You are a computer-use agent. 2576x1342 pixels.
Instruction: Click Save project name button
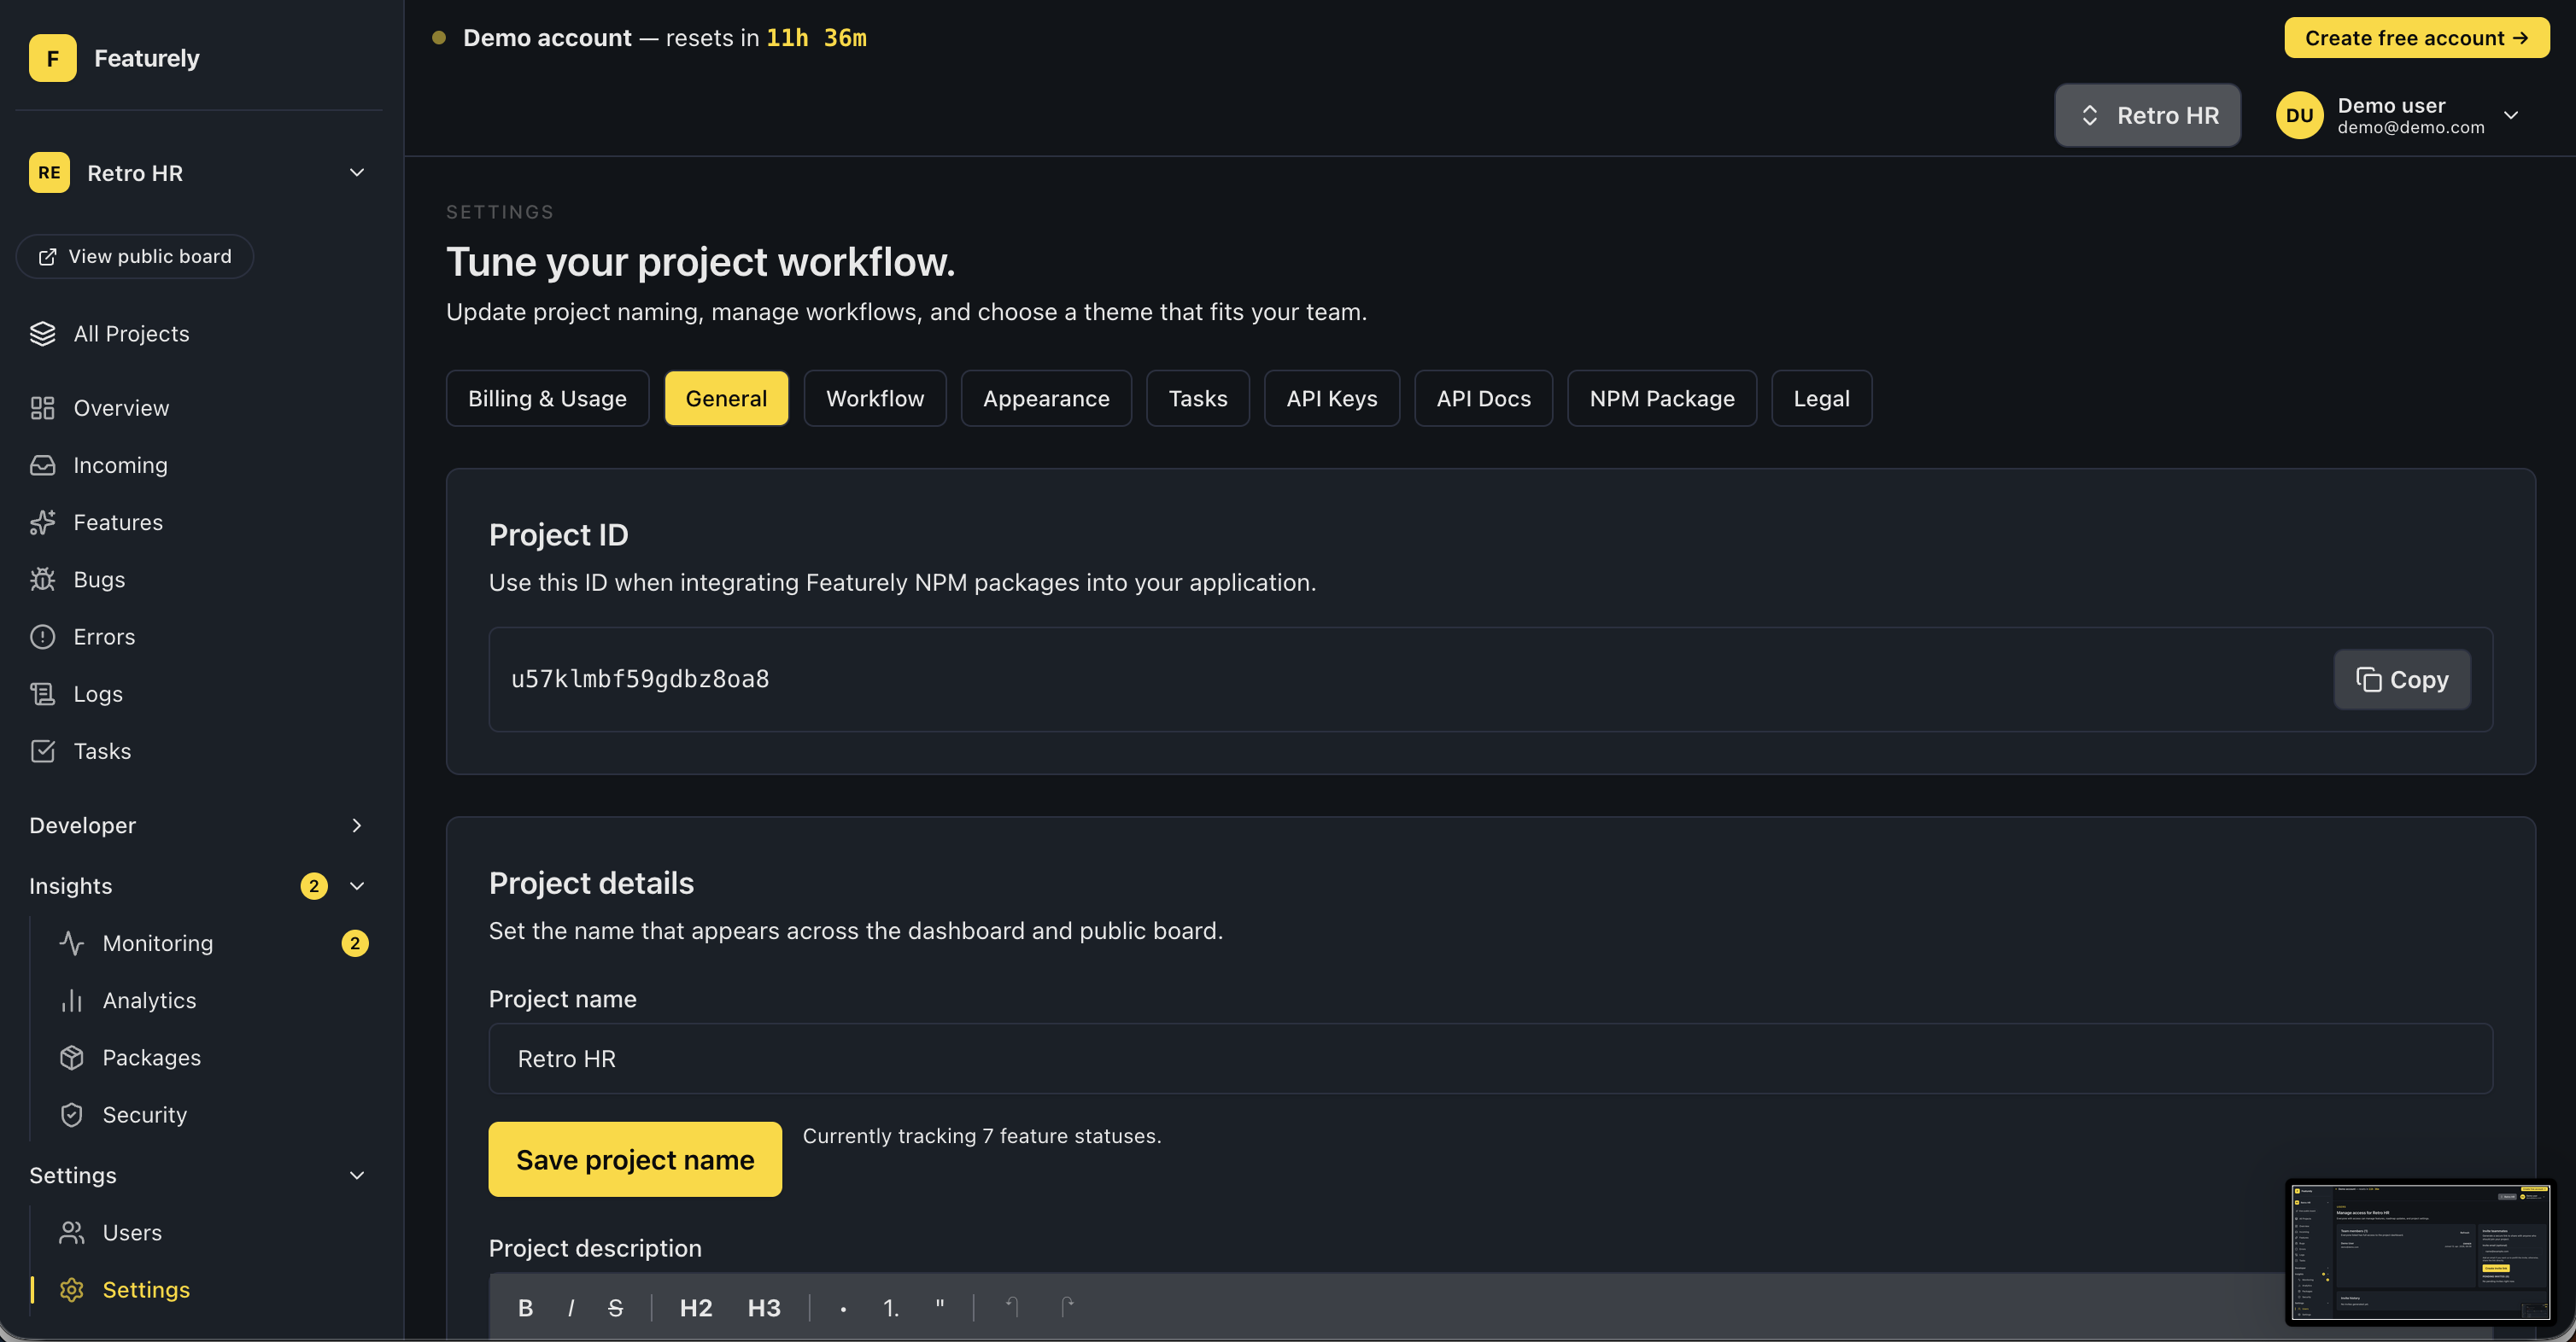click(x=635, y=1159)
